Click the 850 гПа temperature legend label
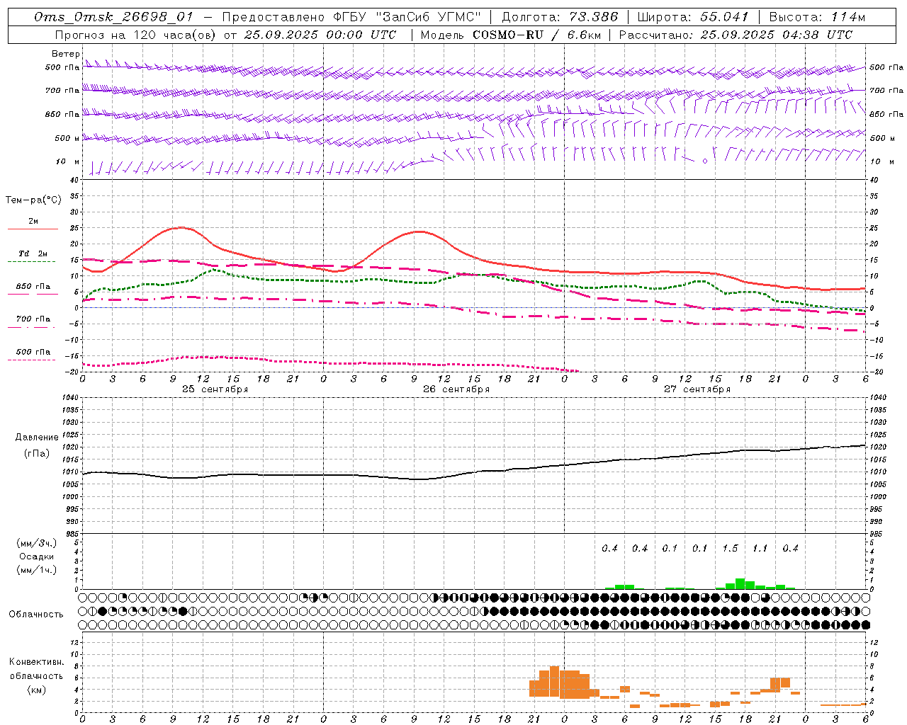Screen dimensions: 907x725 click(33, 287)
